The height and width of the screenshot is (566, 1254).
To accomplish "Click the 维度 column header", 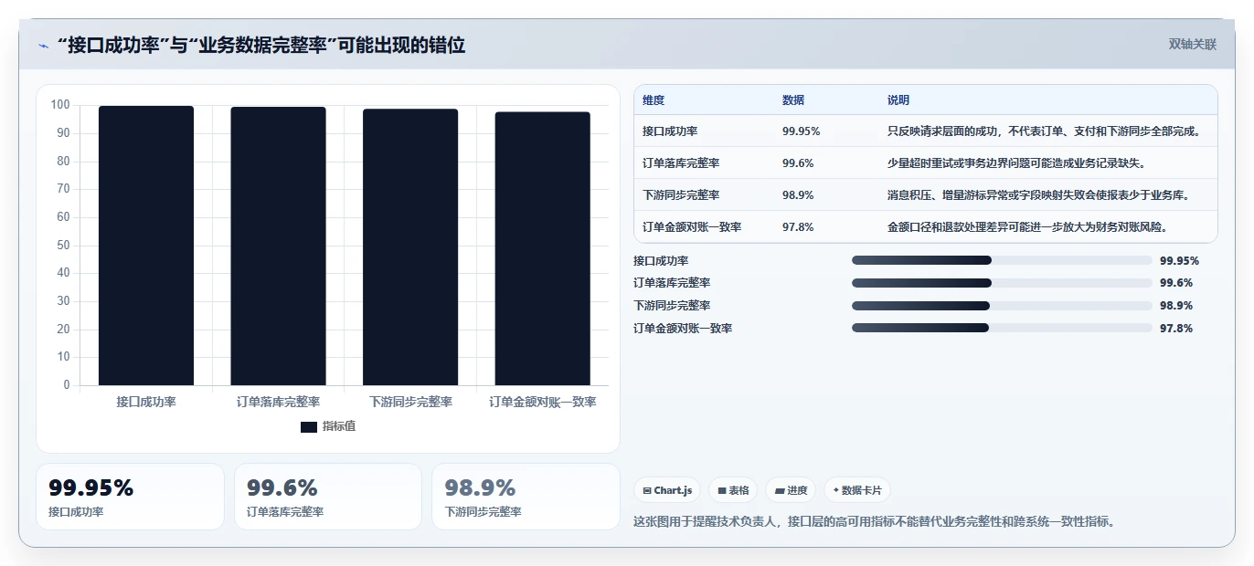I will click(654, 100).
